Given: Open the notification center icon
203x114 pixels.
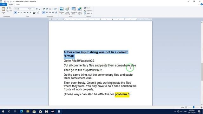Looking at the screenshot, I should pos(199,111).
